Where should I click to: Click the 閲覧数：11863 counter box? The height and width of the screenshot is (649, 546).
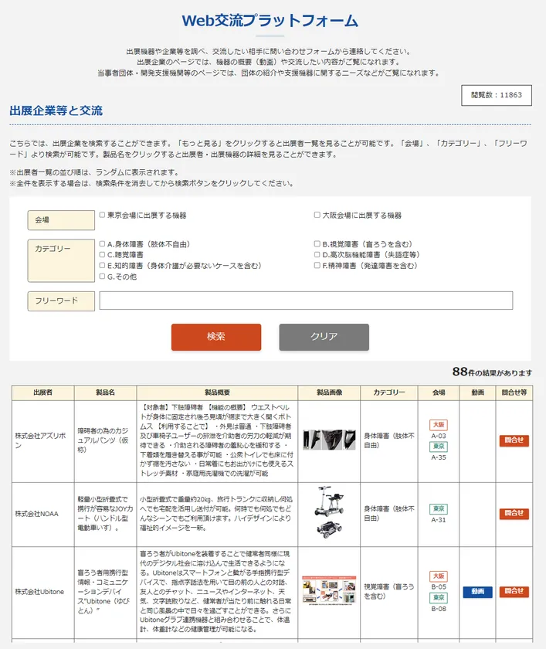(x=497, y=95)
